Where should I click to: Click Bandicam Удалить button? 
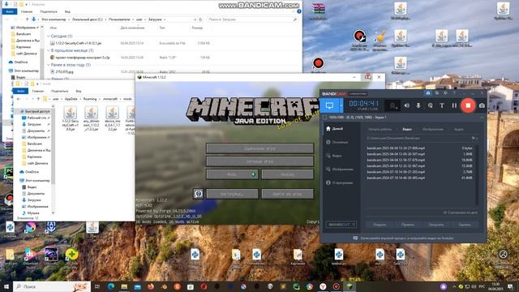[x=465, y=225]
